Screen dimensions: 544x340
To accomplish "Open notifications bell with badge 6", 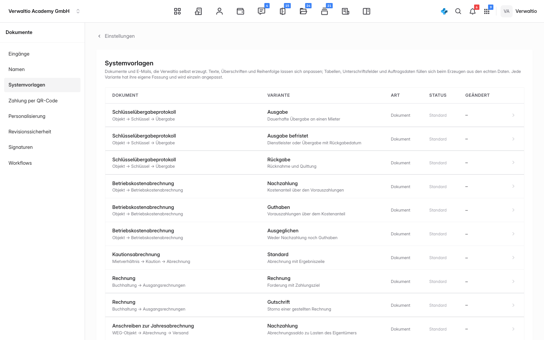I will [473, 11].
